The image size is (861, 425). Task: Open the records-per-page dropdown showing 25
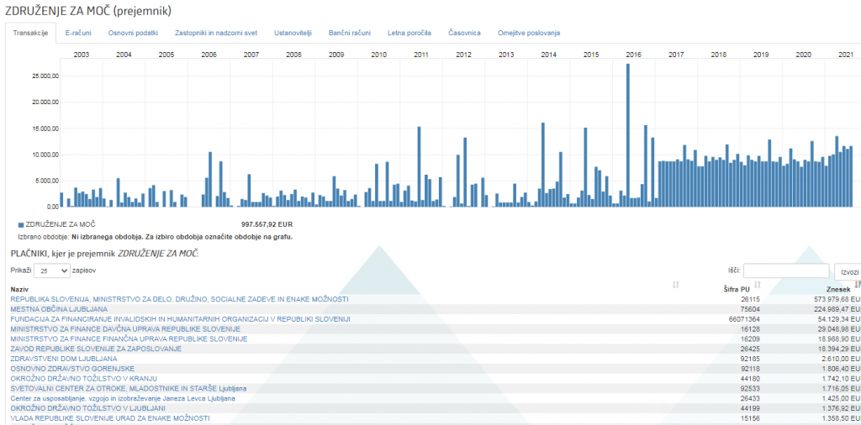[x=52, y=271]
